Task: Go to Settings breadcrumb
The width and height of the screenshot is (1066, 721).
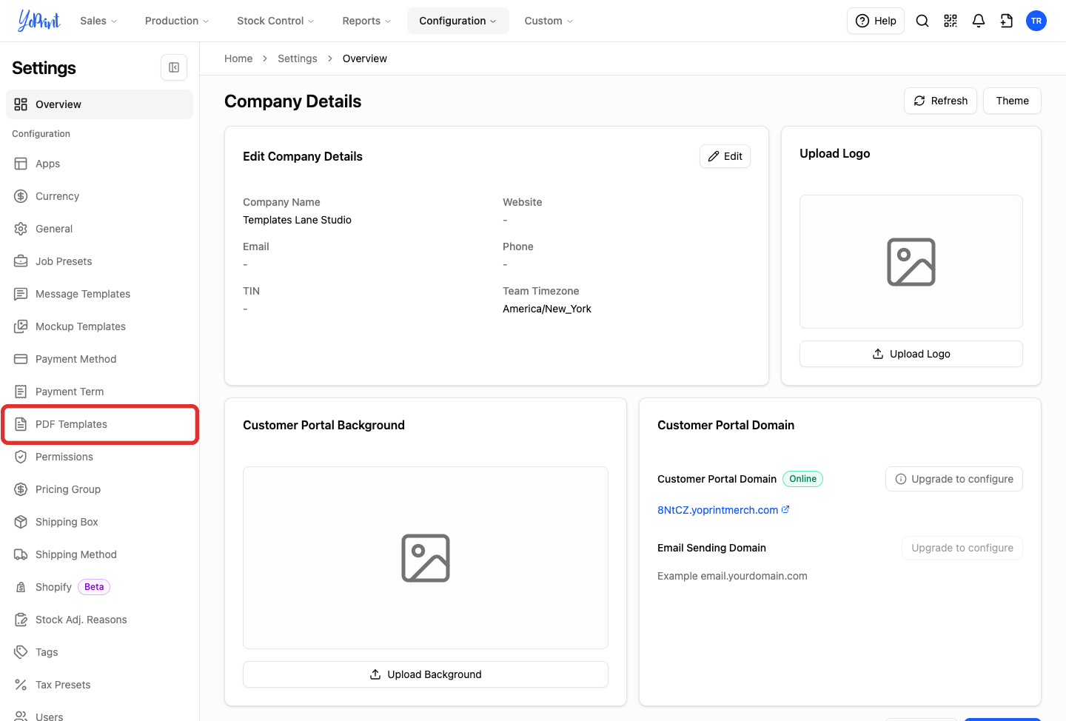Action: click(x=298, y=58)
